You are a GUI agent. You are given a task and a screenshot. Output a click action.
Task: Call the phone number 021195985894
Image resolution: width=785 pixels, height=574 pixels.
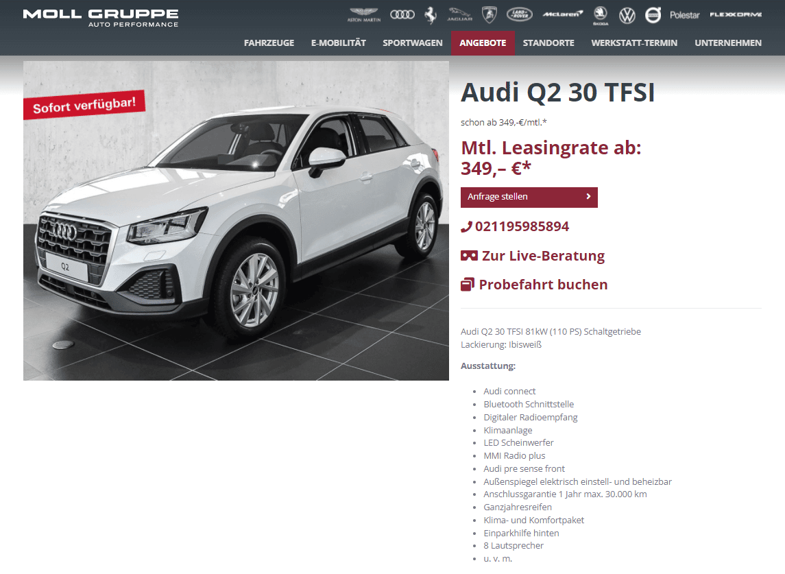515,226
